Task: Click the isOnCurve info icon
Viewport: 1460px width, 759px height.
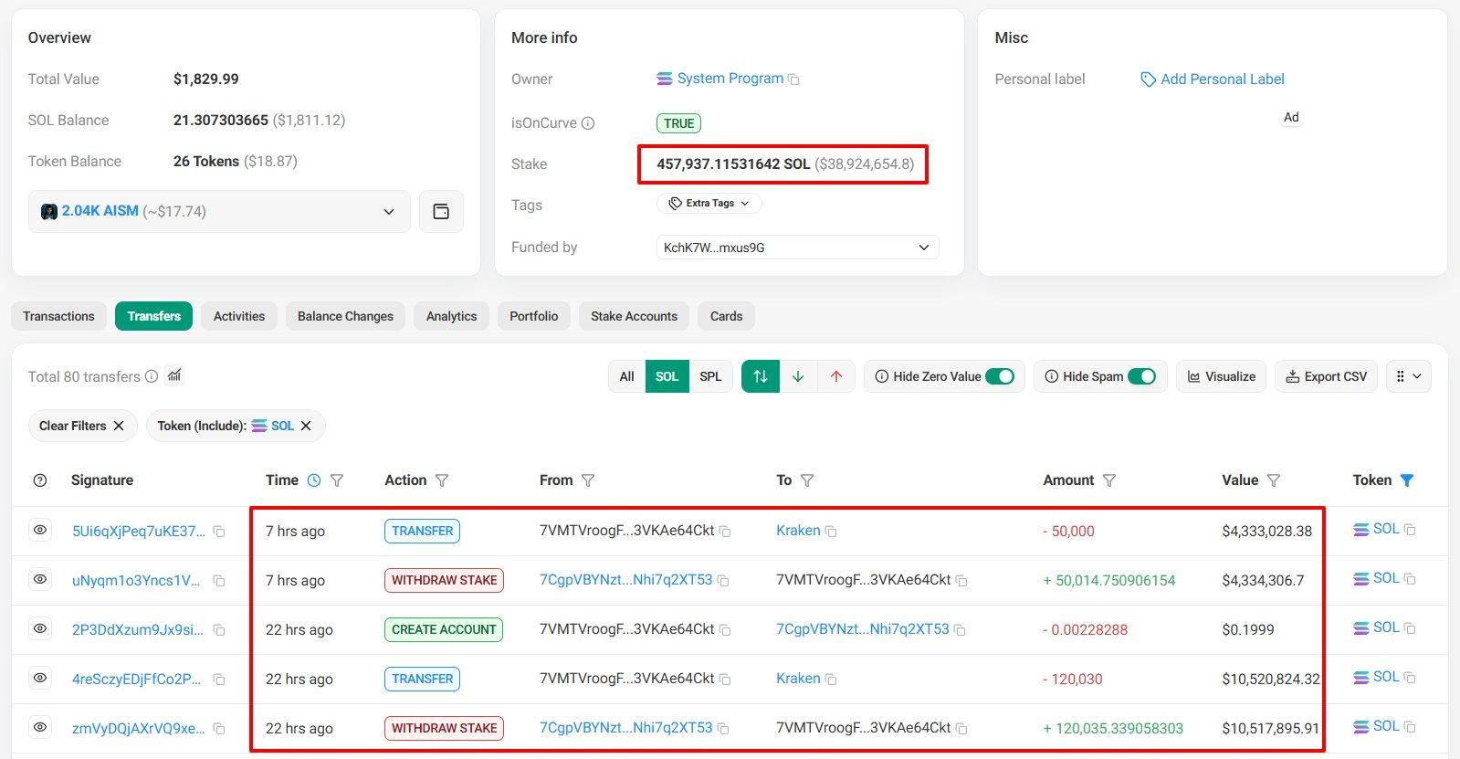Action: tap(588, 123)
